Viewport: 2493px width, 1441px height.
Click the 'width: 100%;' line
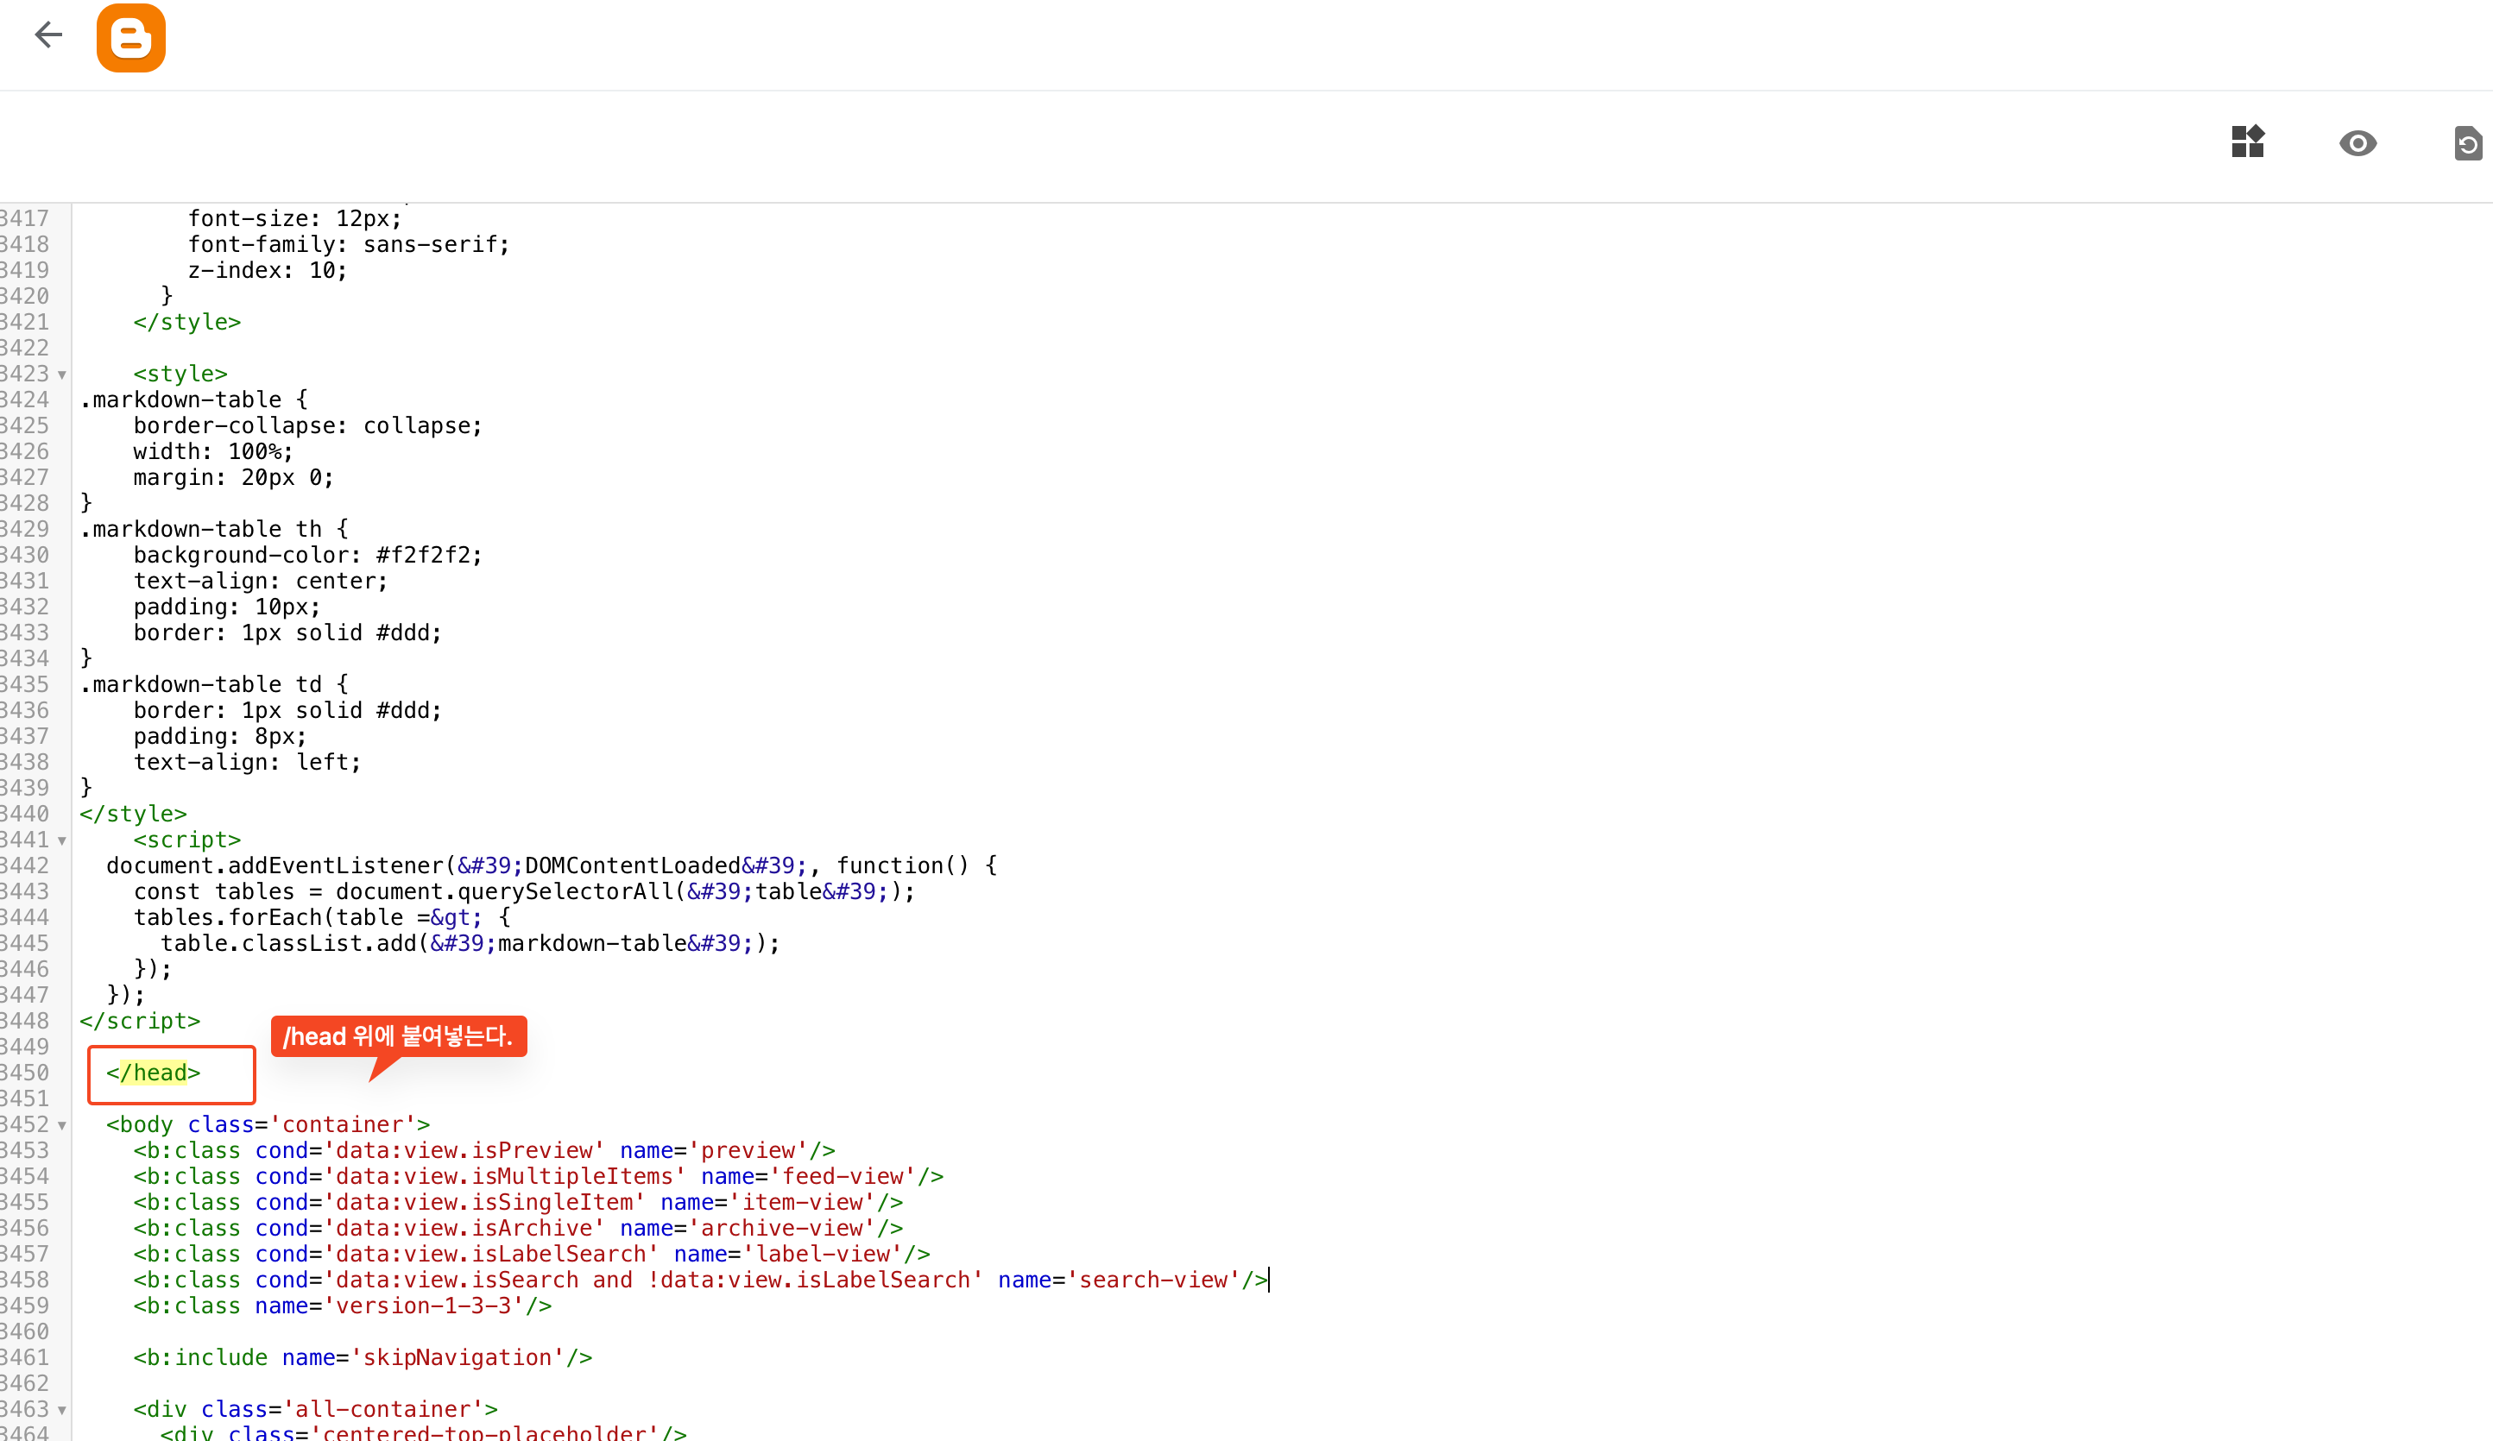[214, 451]
